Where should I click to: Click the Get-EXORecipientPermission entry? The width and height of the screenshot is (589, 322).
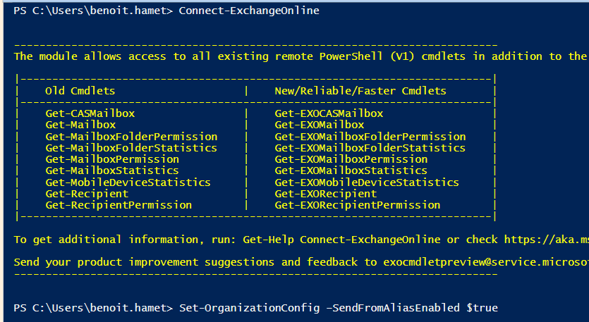[358, 205]
